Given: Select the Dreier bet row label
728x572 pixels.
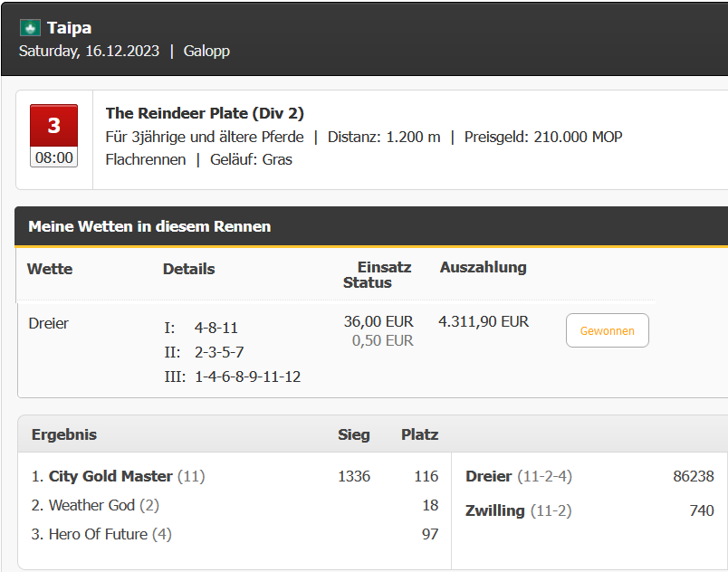Looking at the screenshot, I should tap(48, 323).
